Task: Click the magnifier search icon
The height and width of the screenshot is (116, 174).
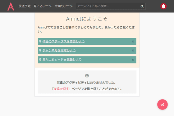Action: 142,6
